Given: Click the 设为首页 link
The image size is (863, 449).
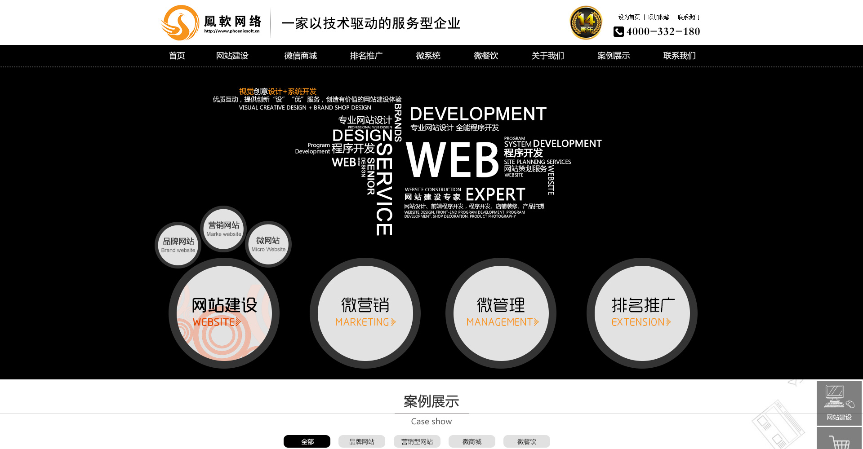Looking at the screenshot, I should pos(629,17).
